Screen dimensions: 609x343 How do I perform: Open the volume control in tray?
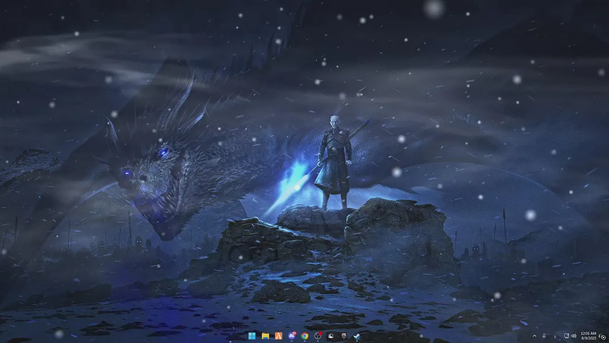[574, 336]
